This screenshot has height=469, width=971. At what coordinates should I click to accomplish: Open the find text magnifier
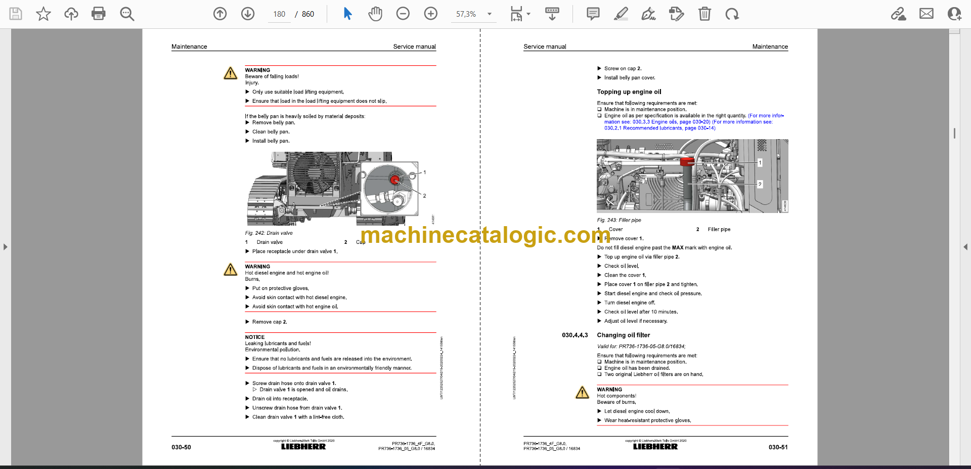pos(127,14)
